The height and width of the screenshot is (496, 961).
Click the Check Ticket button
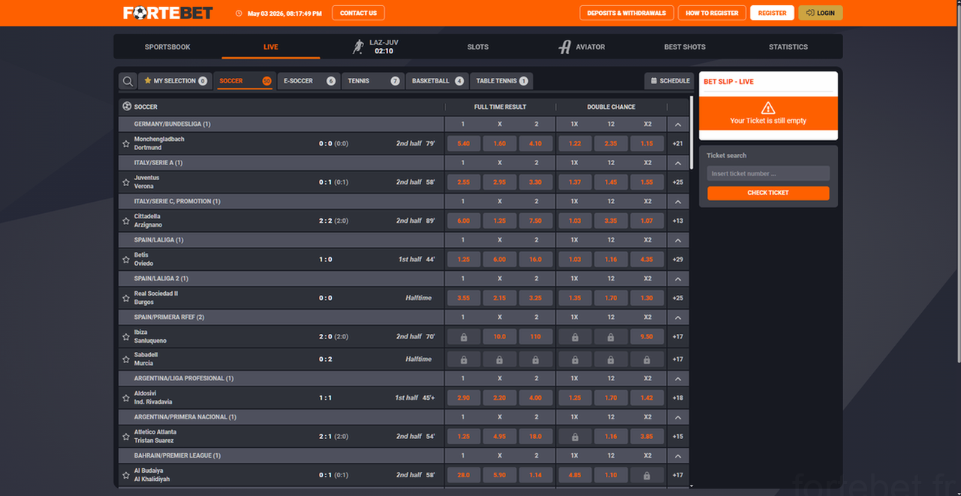(x=768, y=193)
